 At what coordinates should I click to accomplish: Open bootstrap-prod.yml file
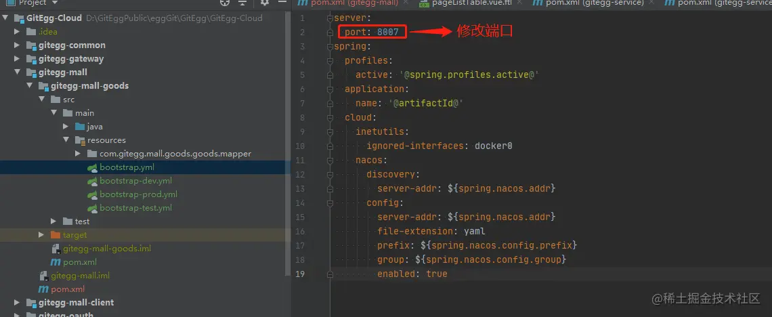click(138, 194)
